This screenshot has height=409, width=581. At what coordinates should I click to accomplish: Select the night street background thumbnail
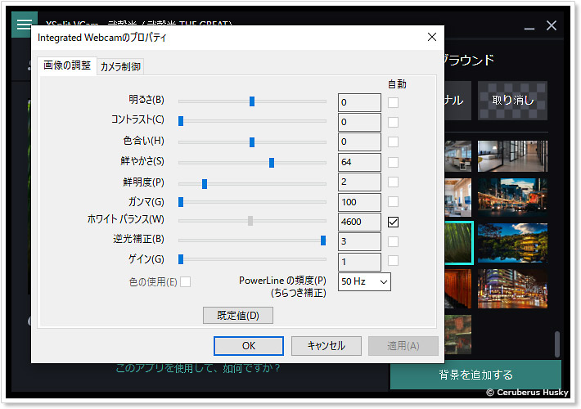pyautogui.click(x=512, y=197)
